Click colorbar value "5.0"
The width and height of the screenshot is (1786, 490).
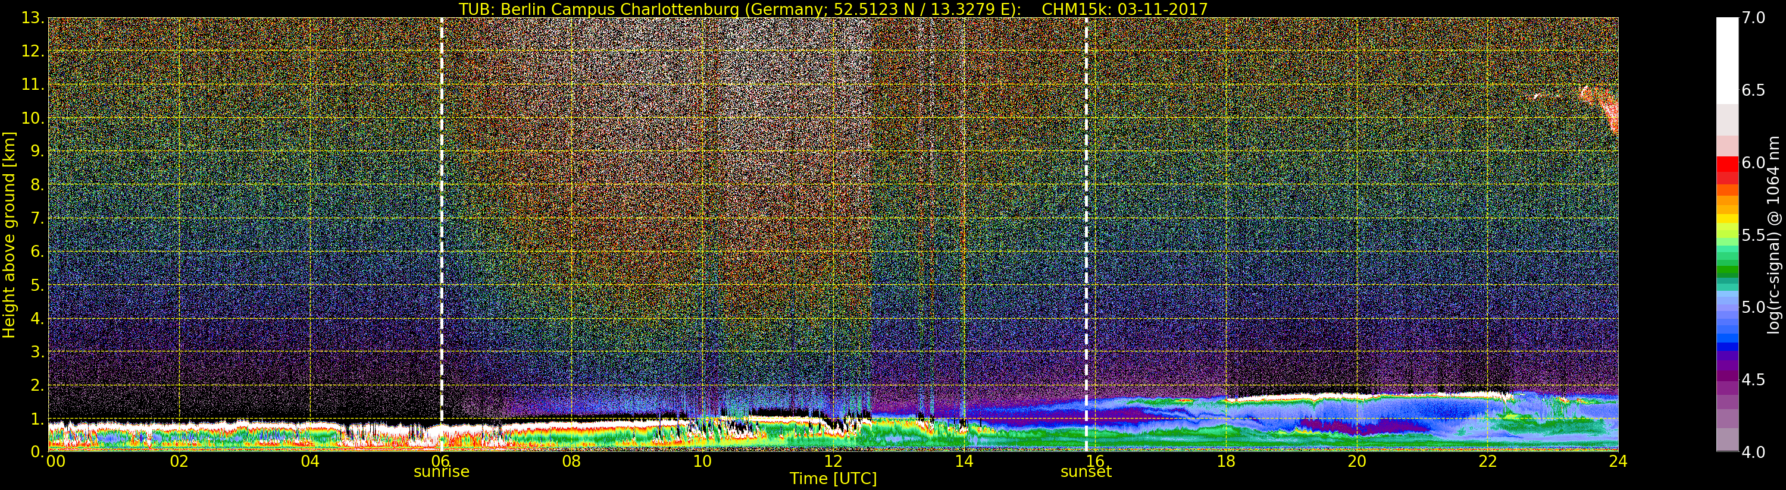1753,307
